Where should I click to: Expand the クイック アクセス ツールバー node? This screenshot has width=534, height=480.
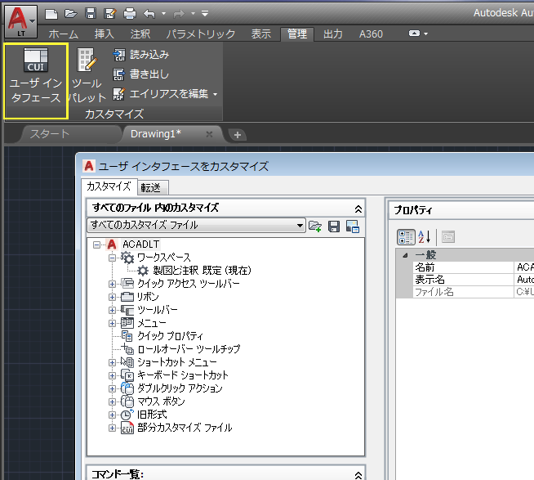[112, 284]
